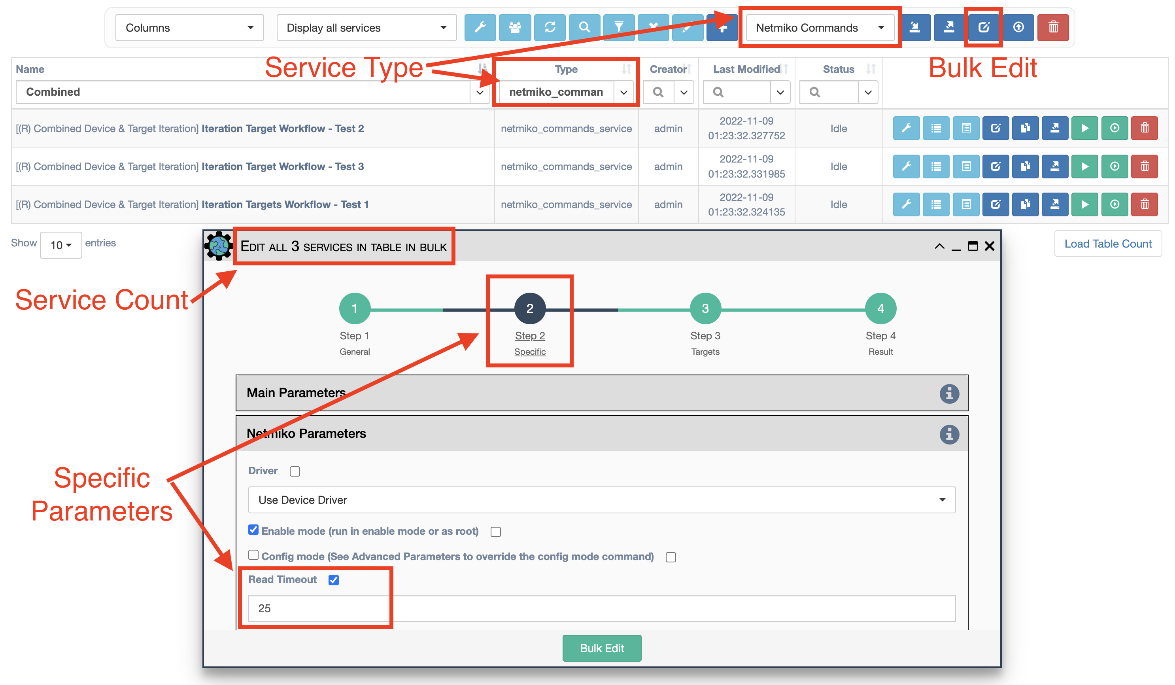
Task: Toggle the Read Timeout checkbox
Action: point(333,580)
